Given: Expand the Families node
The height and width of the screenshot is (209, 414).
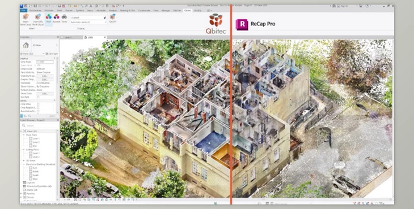Looking at the screenshot, I should click(22, 193).
